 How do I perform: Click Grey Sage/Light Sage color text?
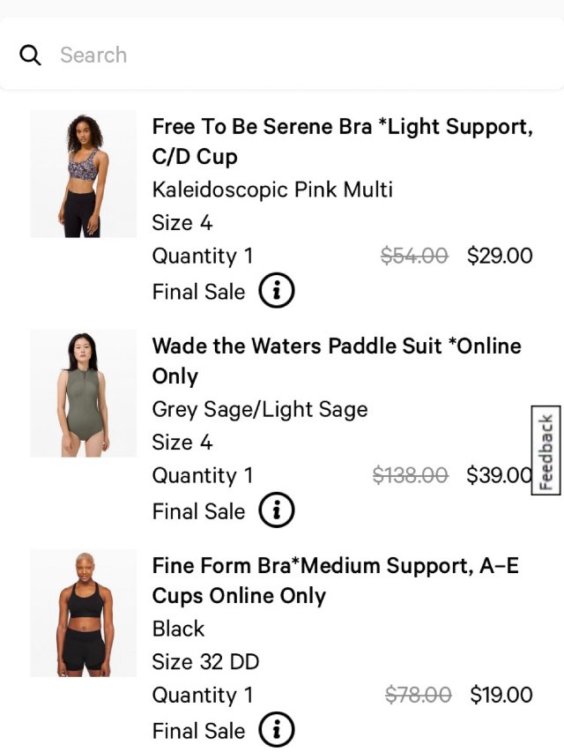coord(260,409)
